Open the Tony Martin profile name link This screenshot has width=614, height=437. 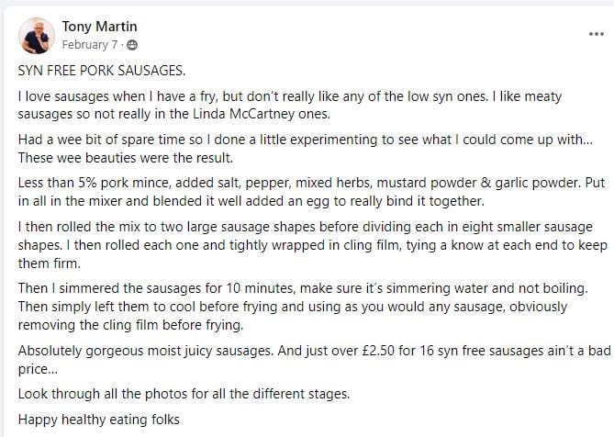tap(99, 27)
